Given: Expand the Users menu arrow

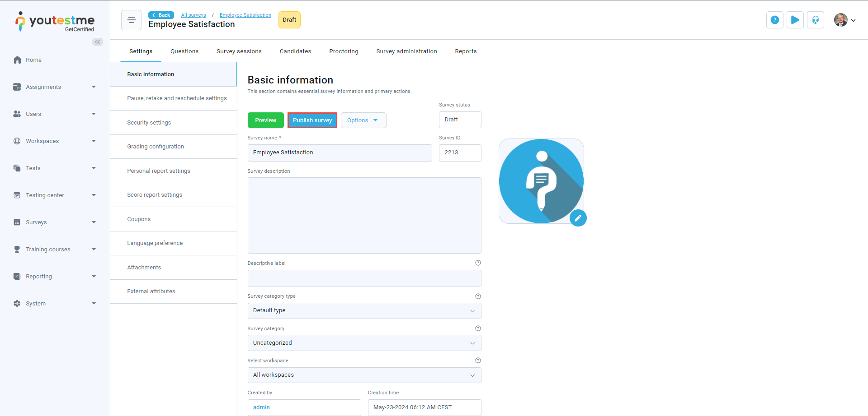Looking at the screenshot, I should pyautogui.click(x=94, y=114).
